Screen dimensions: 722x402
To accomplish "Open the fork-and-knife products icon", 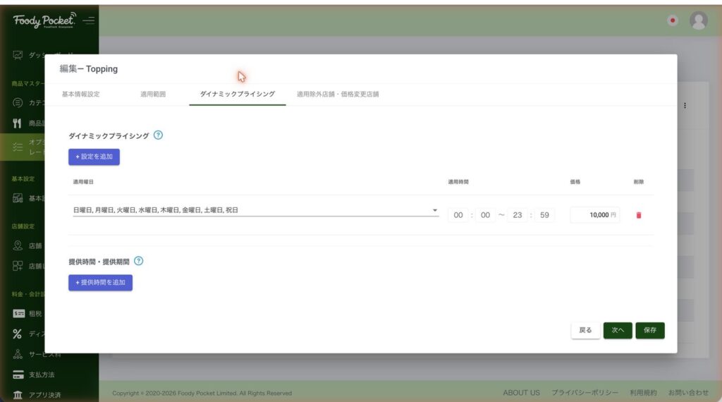I will [17, 123].
